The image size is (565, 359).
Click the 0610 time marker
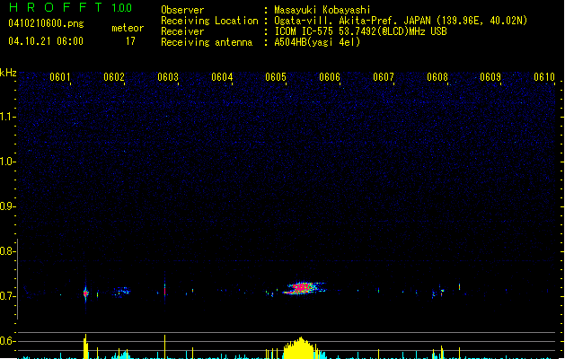(544, 77)
